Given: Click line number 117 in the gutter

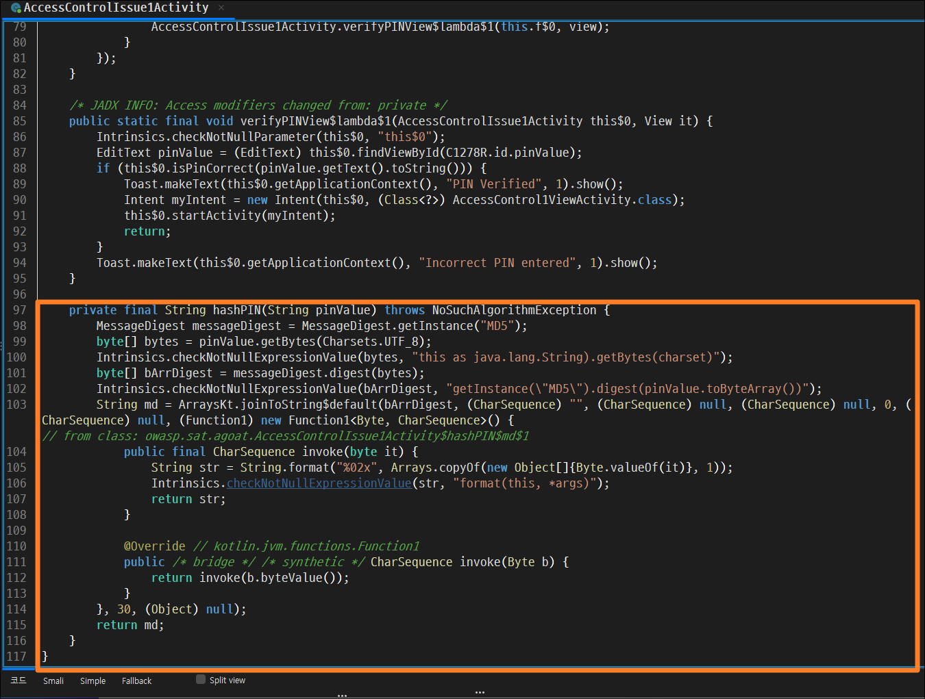Looking at the screenshot, I should 16,657.
